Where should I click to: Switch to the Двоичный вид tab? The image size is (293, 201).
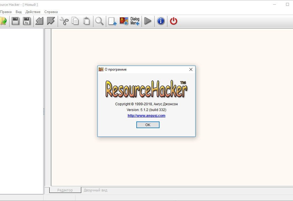[95, 190]
